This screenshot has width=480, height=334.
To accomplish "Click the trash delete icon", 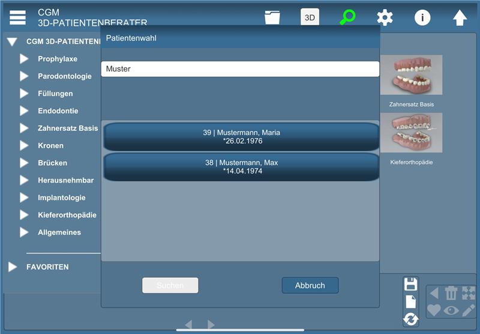I will pyautogui.click(x=451, y=293).
